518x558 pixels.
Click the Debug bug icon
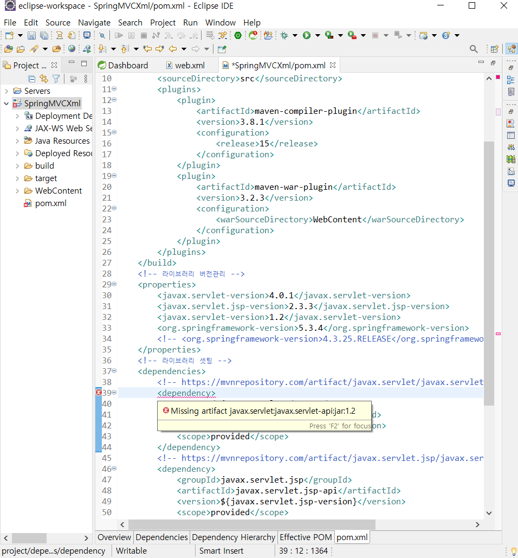(284, 36)
